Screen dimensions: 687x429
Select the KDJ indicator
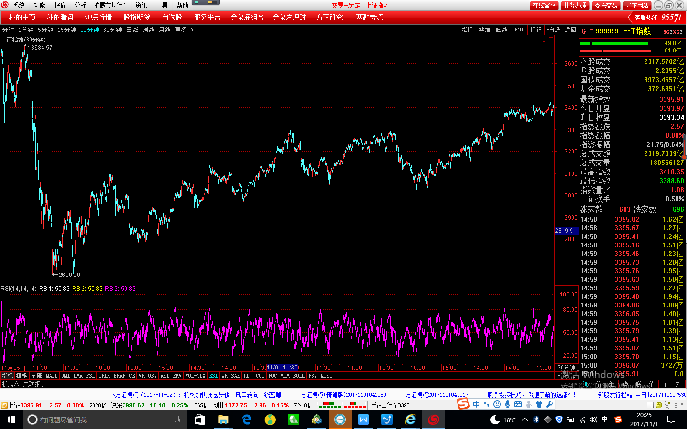click(248, 376)
